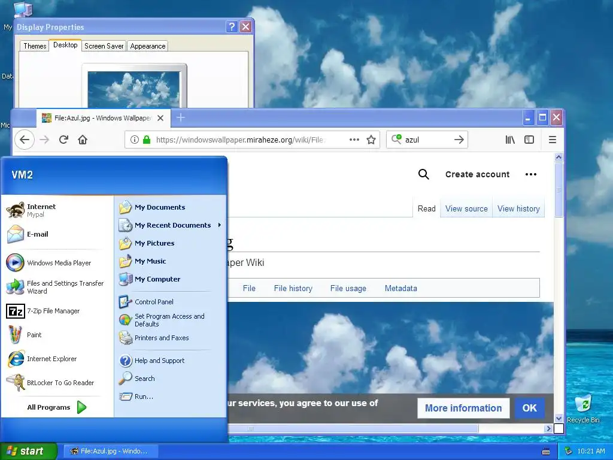The width and height of the screenshot is (613, 460).
Task: Click the Display Properties help question button
Action: [x=232, y=26]
